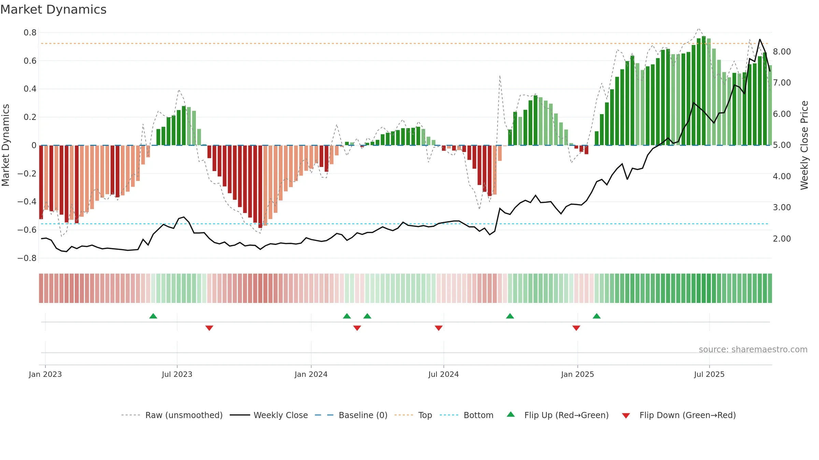Viewport: 819px width, 460px height.
Task: Click the Weekly Close legend entry
Action: pos(269,415)
